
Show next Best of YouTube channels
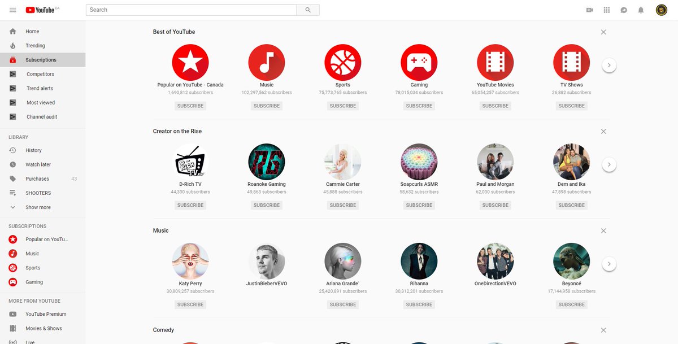point(609,65)
